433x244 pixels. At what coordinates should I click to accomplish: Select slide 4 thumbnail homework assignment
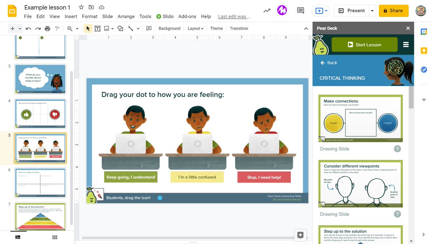pos(40,114)
